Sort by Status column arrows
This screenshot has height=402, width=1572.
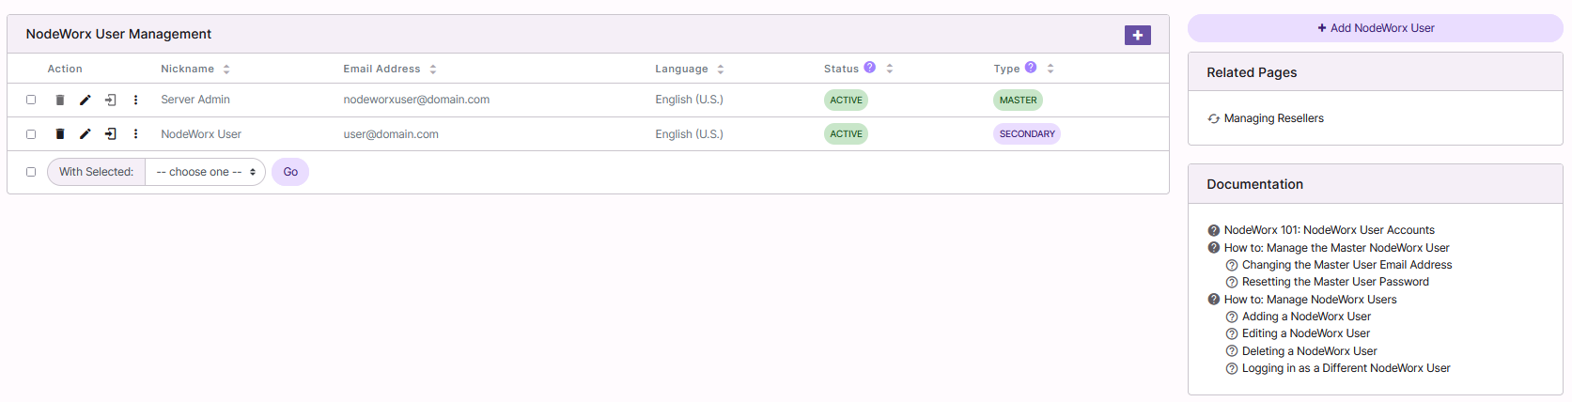pyautogui.click(x=890, y=69)
